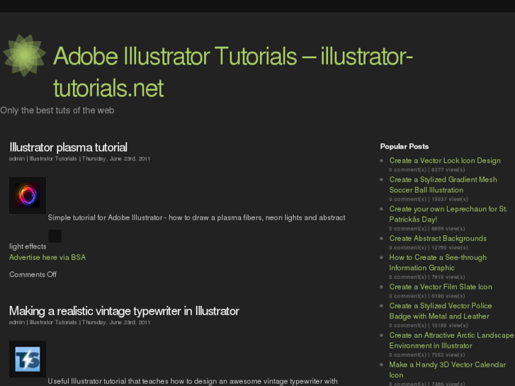Open Create a Stylized Gradient Mesh Soccer Ball

click(x=443, y=185)
